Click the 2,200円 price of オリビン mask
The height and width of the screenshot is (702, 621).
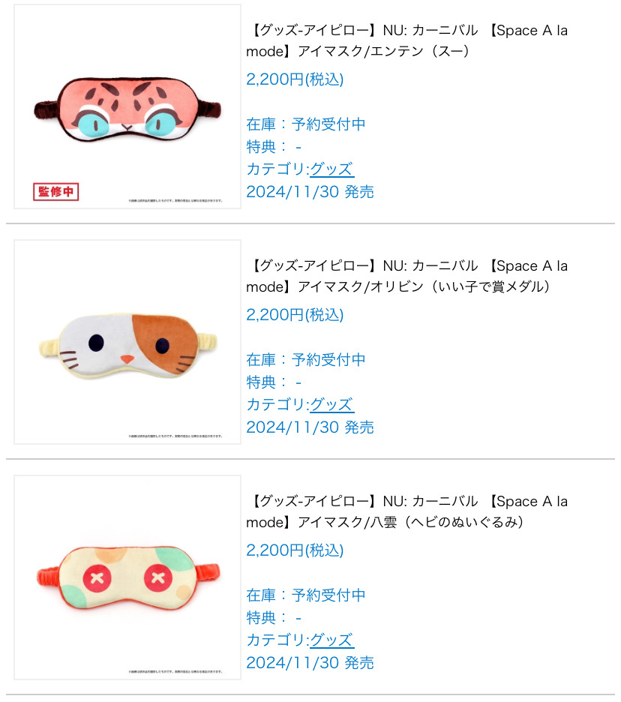pyautogui.click(x=295, y=315)
